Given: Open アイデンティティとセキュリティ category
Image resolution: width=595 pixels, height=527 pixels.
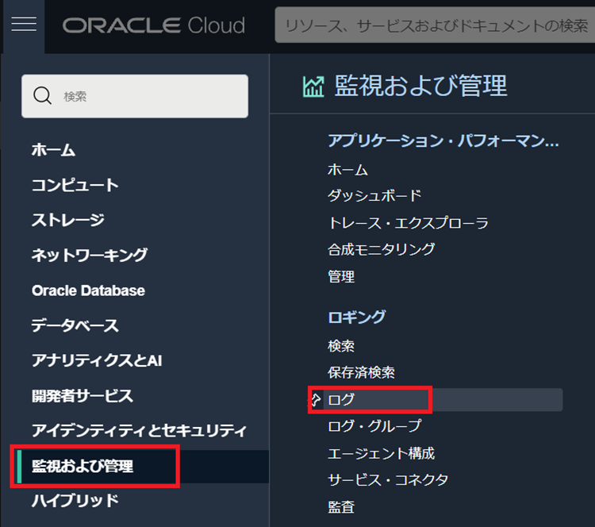Looking at the screenshot, I should (139, 430).
